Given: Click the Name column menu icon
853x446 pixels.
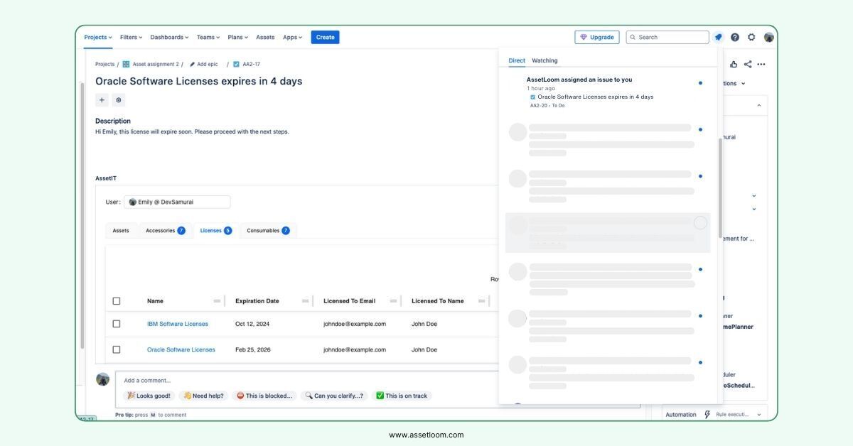Looking at the screenshot, I should (x=217, y=301).
